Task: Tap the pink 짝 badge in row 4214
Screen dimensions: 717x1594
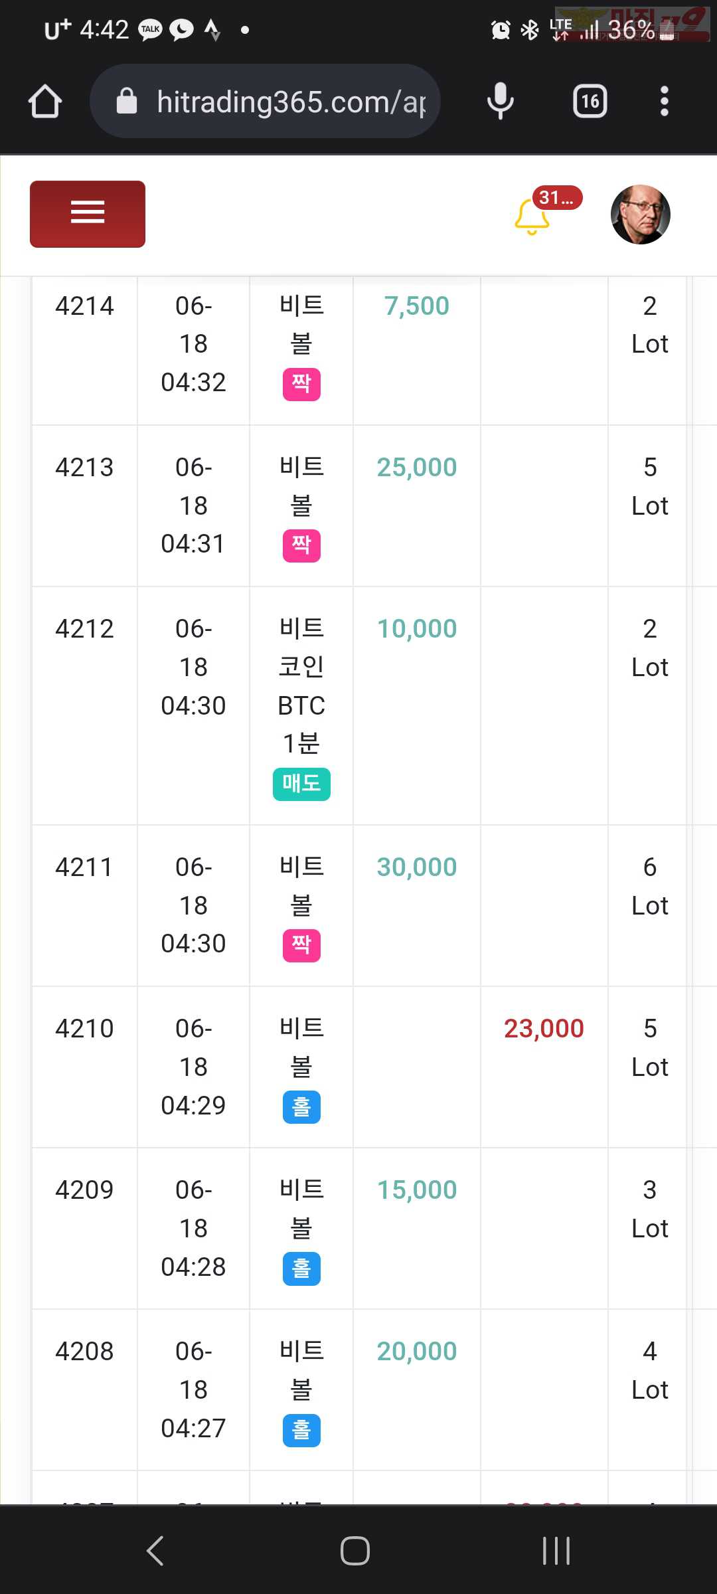Action: [301, 385]
